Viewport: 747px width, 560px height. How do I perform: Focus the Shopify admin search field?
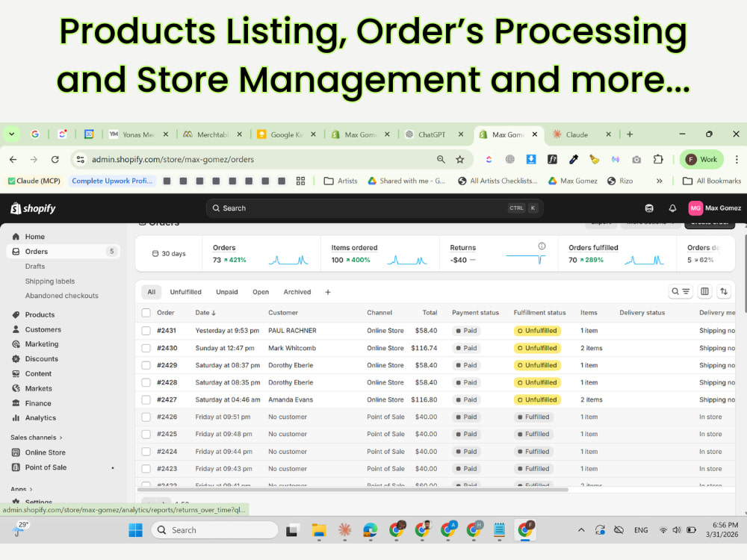374,208
